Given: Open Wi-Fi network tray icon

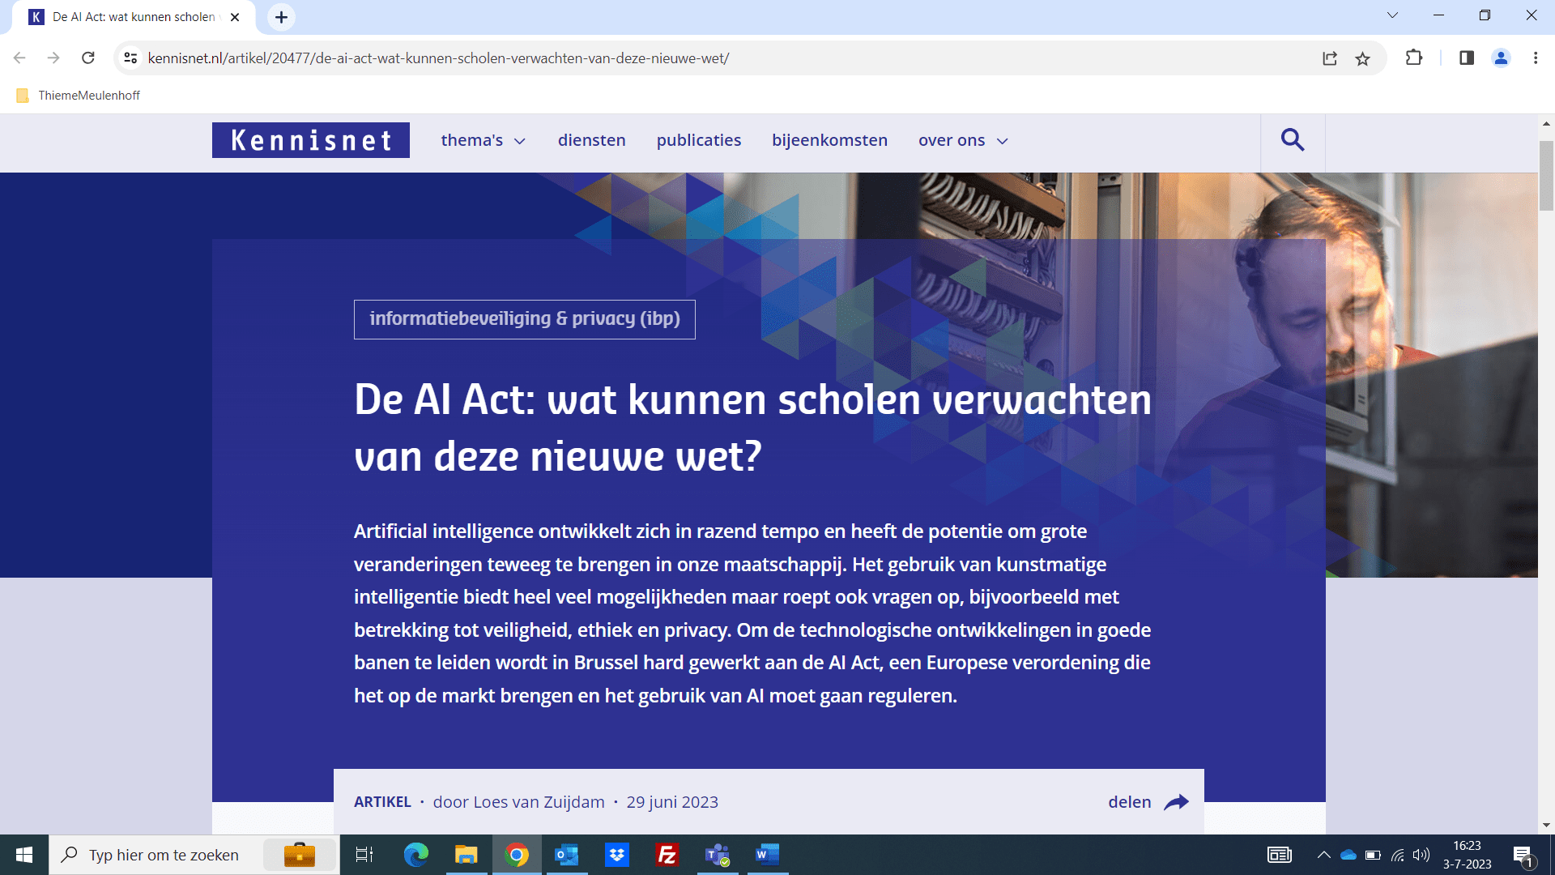Looking at the screenshot, I should pyautogui.click(x=1398, y=855).
